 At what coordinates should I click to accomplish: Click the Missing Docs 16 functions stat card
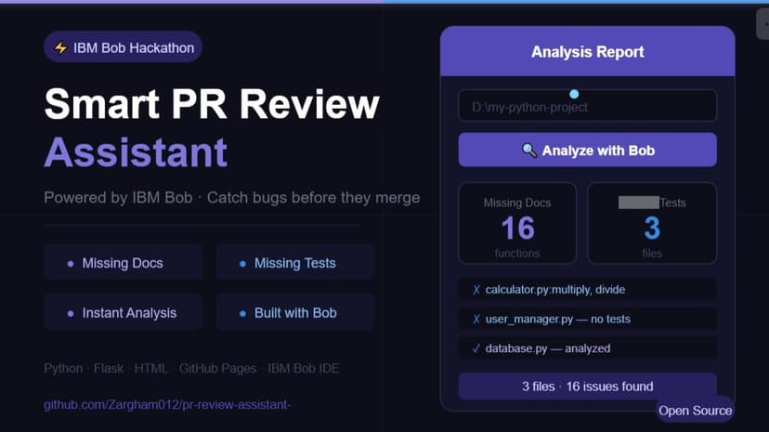(x=517, y=223)
